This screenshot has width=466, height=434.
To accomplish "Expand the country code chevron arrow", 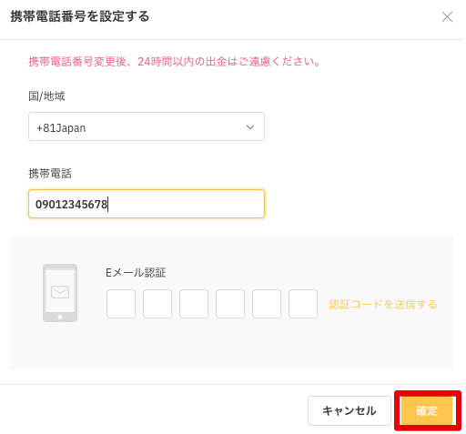I will coord(250,127).
